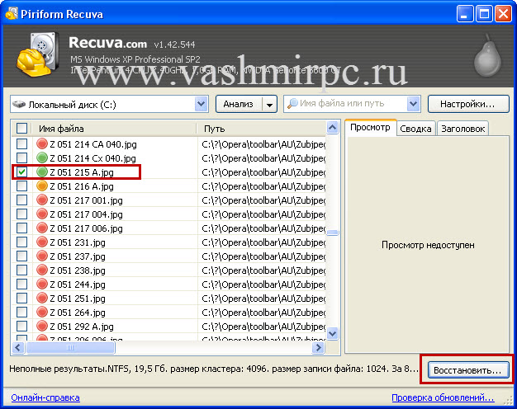Click the file list scroll up arrow
Viewport: 517px width, 409px height.
[x=333, y=128]
